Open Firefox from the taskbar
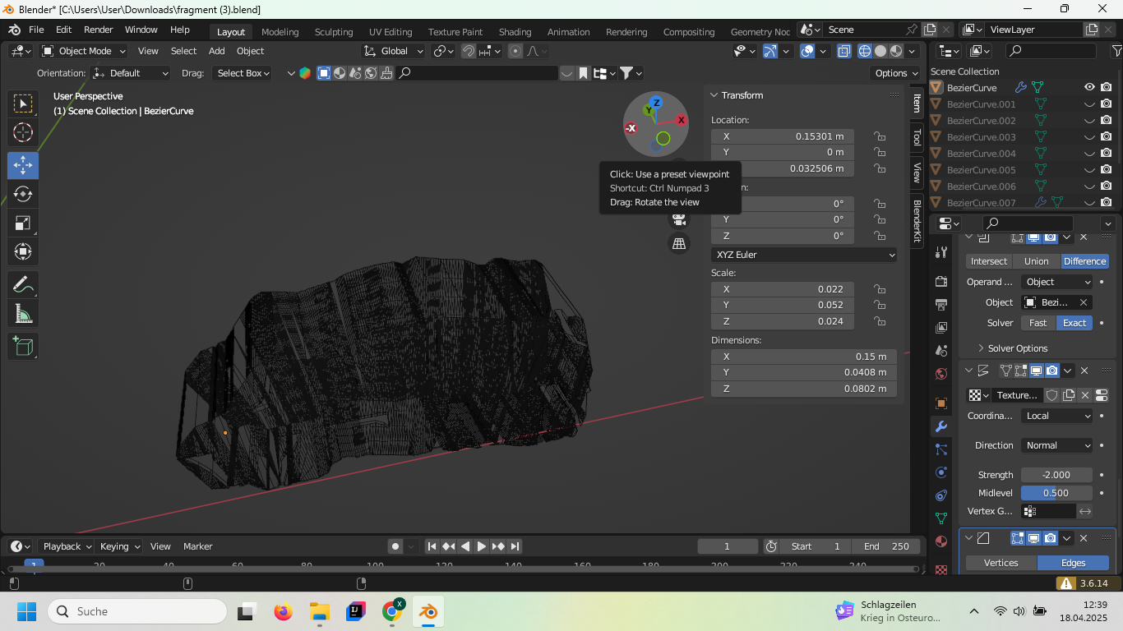 284,611
